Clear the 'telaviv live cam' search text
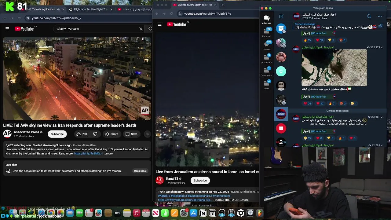 coord(141,29)
